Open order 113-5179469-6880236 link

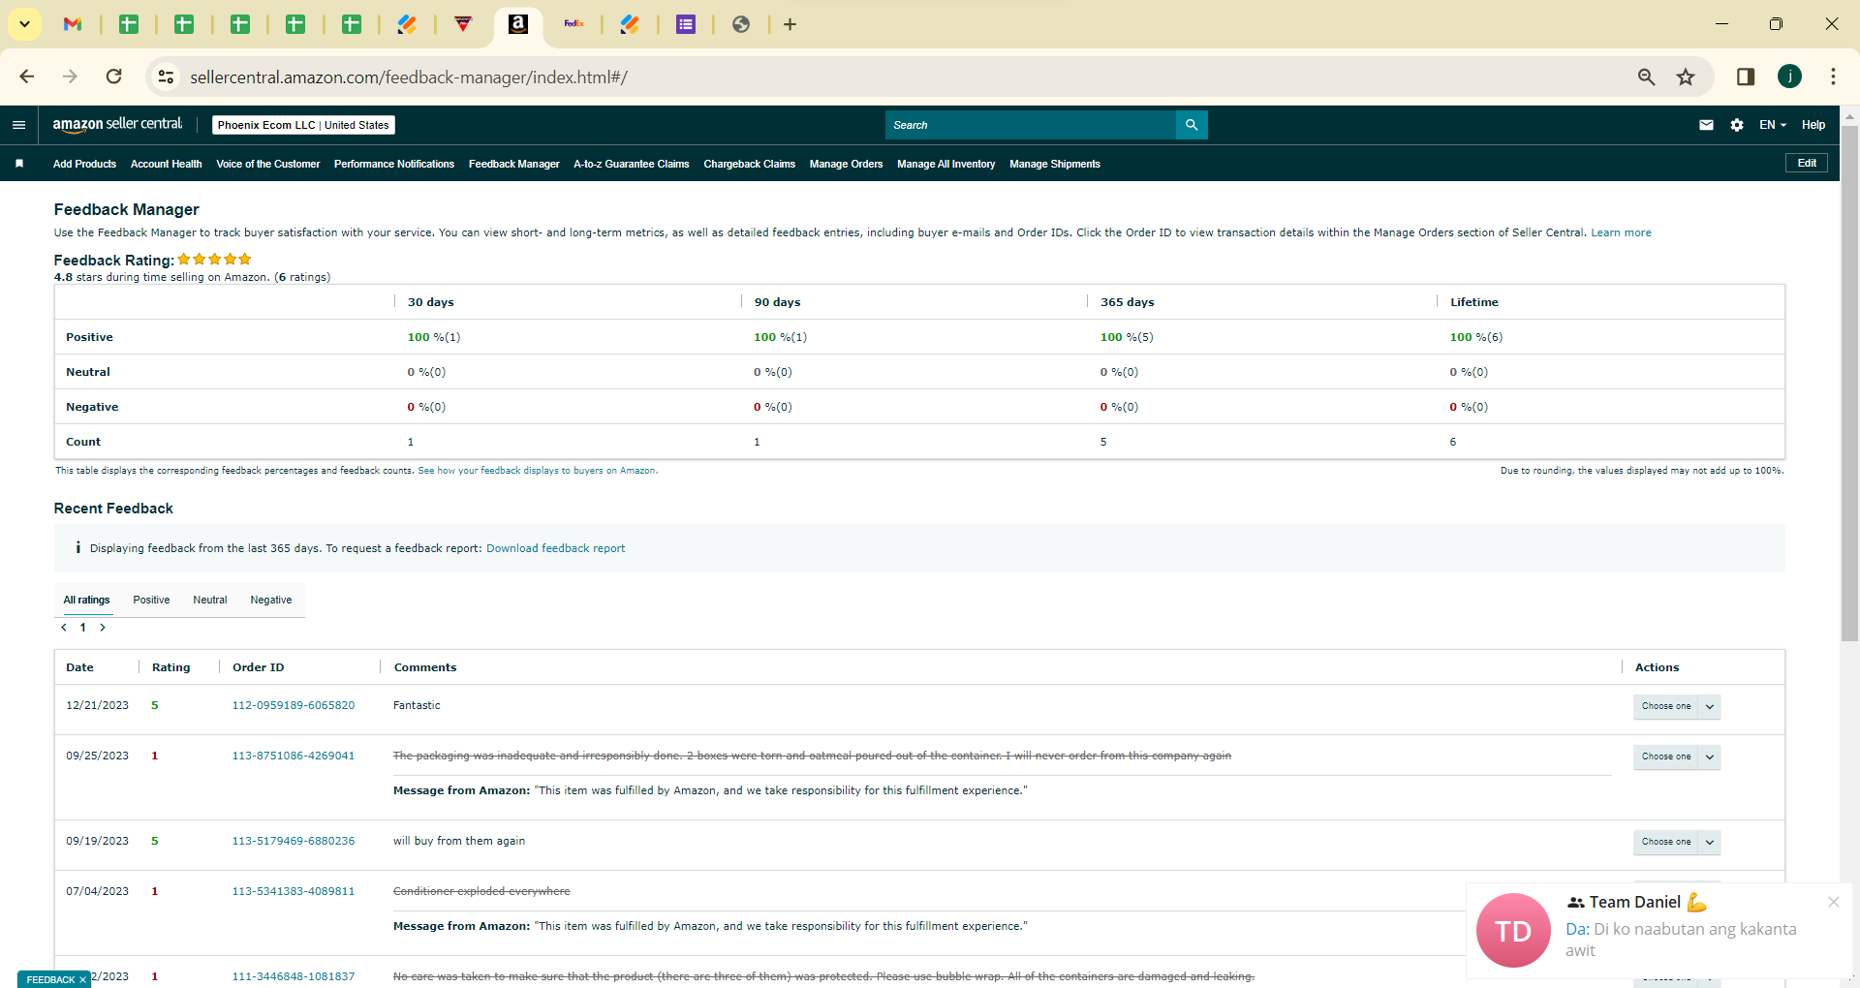(x=294, y=841)
